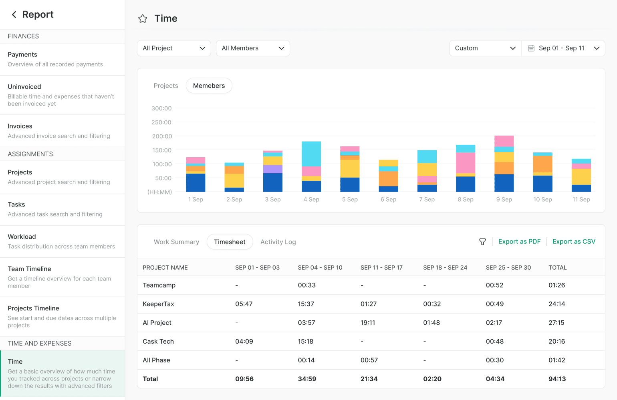Image resolution: width=617 pixels, height=400 pixels.
Task: Click Export as CSV
Action: pos(574,242)
